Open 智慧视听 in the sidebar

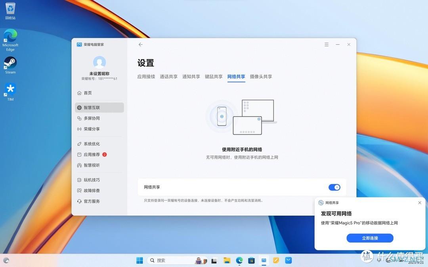pyautogui.click(x=99, y=165)
